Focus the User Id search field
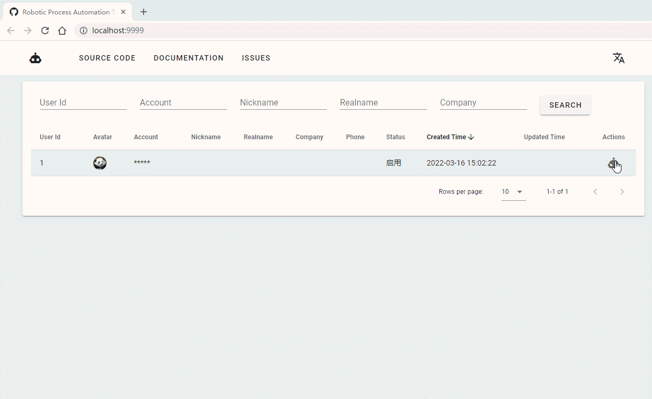 point(83,102)
